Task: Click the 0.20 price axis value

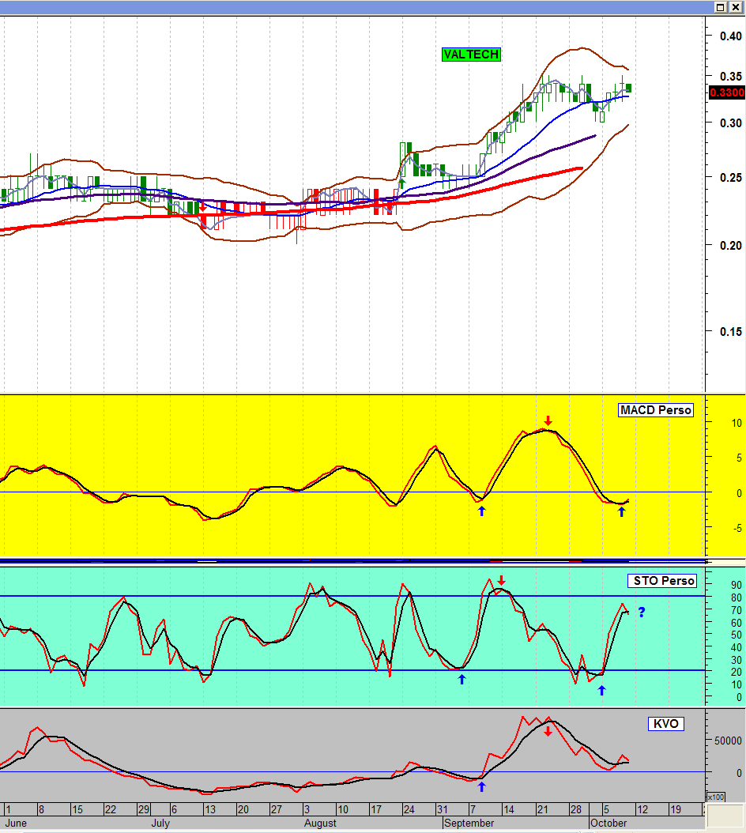Action: (x=731, y=246)
